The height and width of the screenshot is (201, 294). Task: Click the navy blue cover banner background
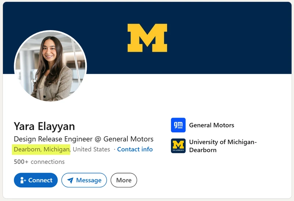[x=225, y=37]
